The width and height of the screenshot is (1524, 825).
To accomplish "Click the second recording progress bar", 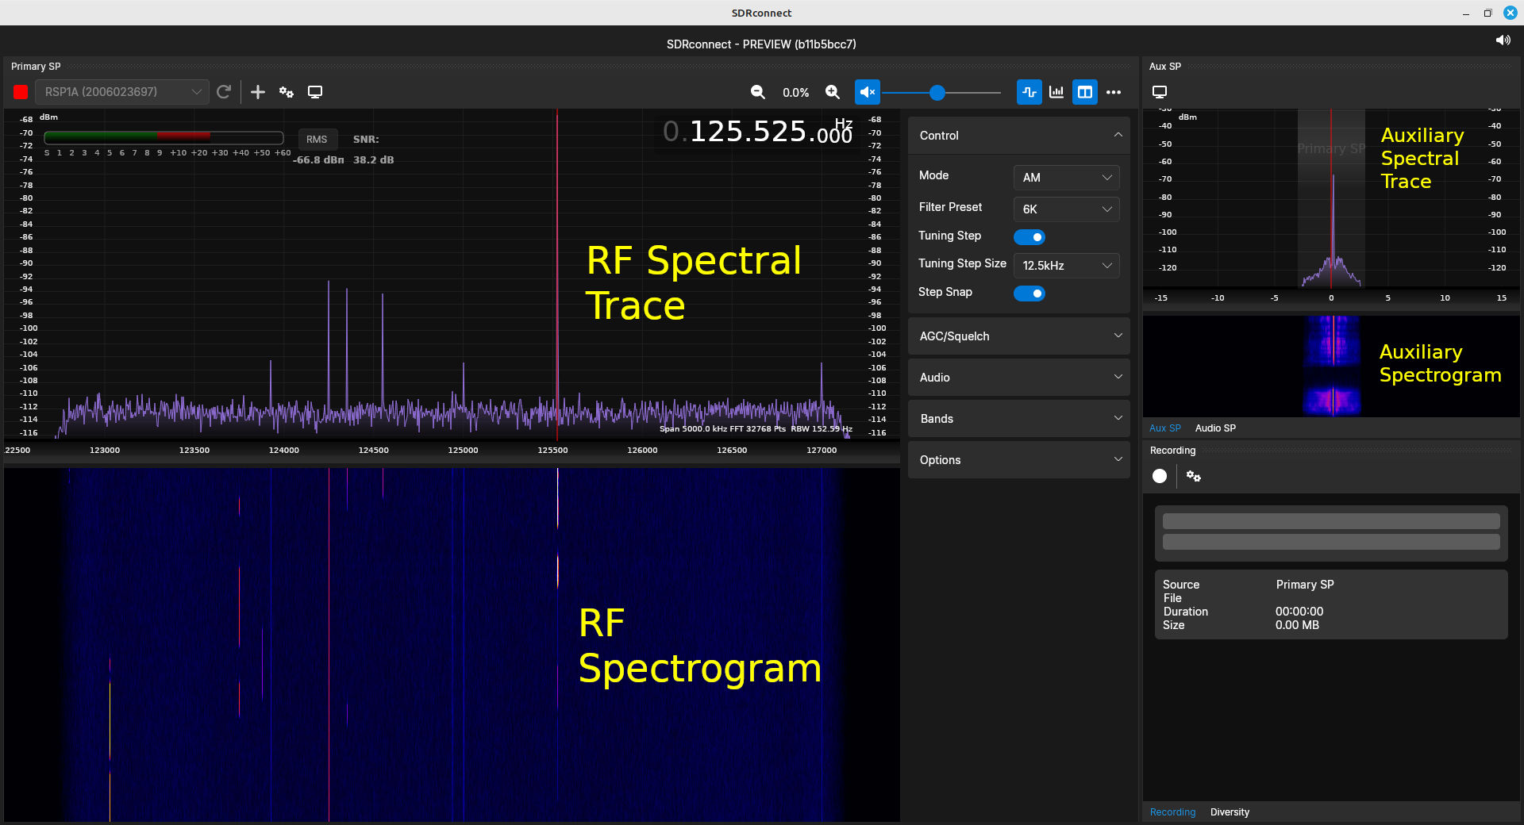I will pos(1331,542).
